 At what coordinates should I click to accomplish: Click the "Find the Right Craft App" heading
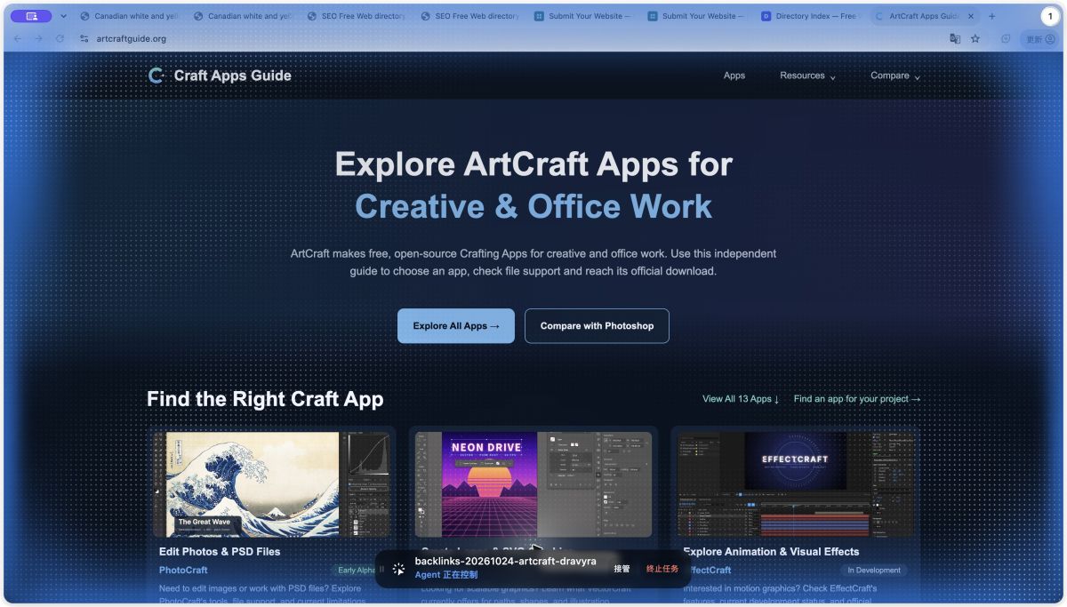coord(265,399)
